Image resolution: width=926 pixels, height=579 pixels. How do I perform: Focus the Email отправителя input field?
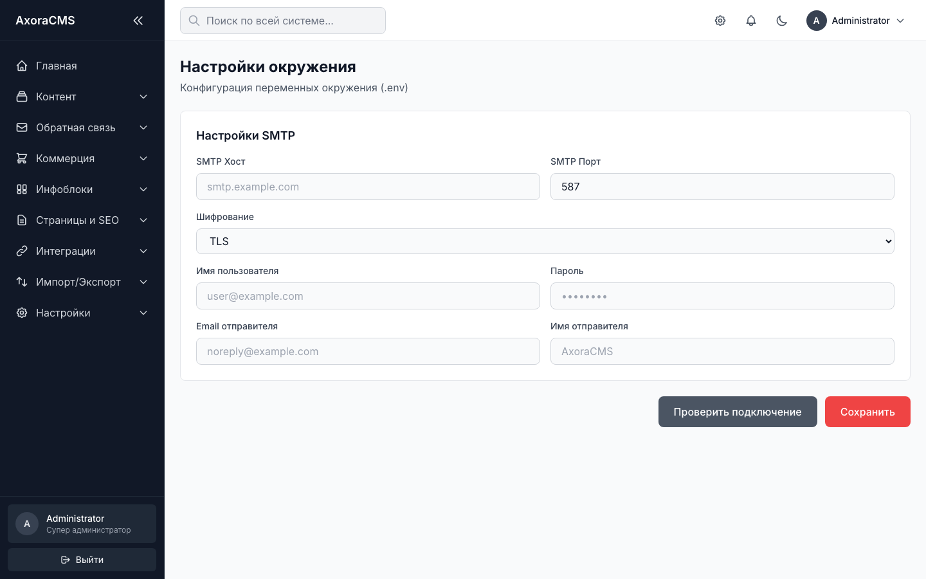[x=368, y=351]
